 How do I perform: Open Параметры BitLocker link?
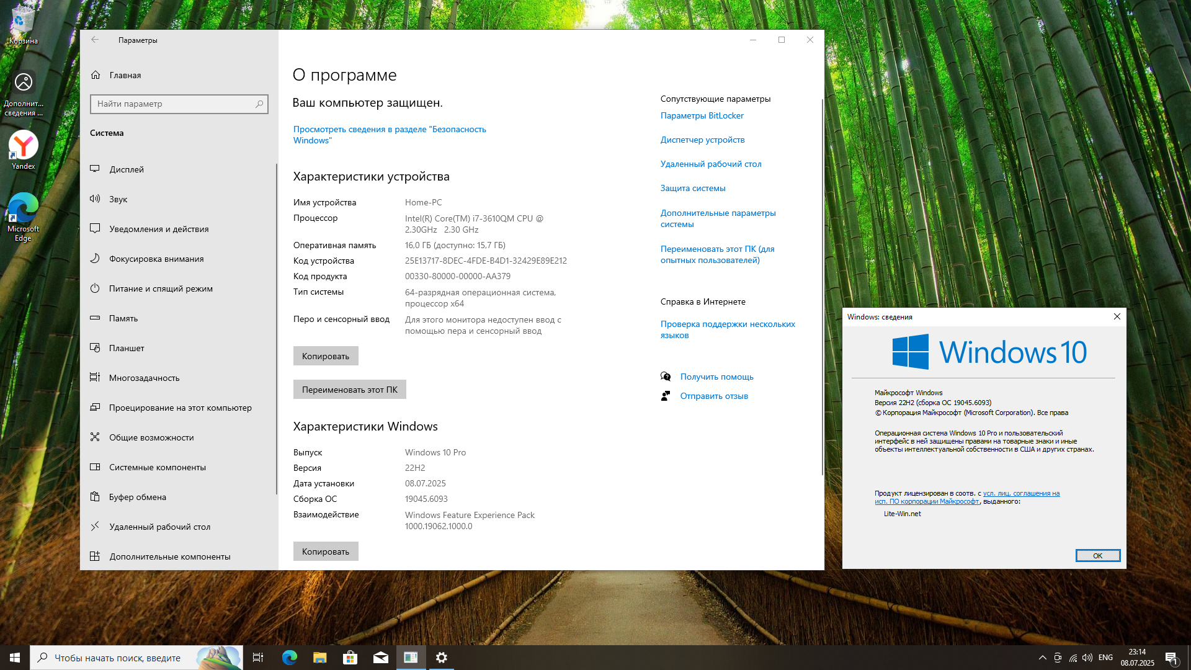pyautogui.click(x=702, y=115)
